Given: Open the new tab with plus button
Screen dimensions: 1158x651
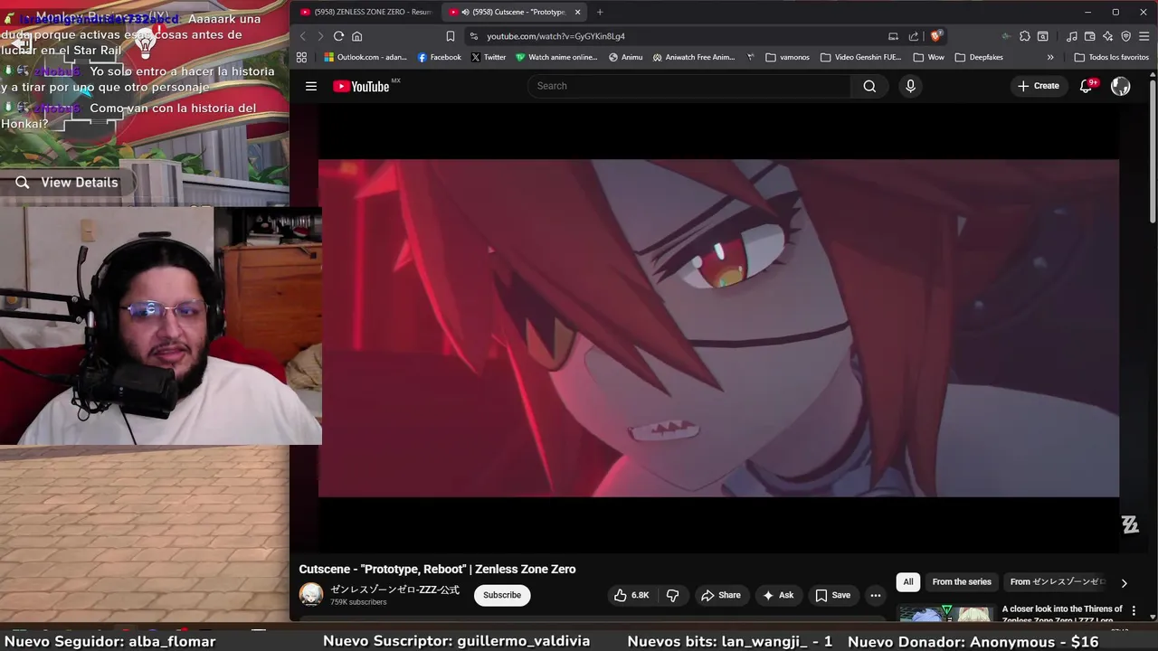Looking at the screenshot, I should (x=600, y=12).
